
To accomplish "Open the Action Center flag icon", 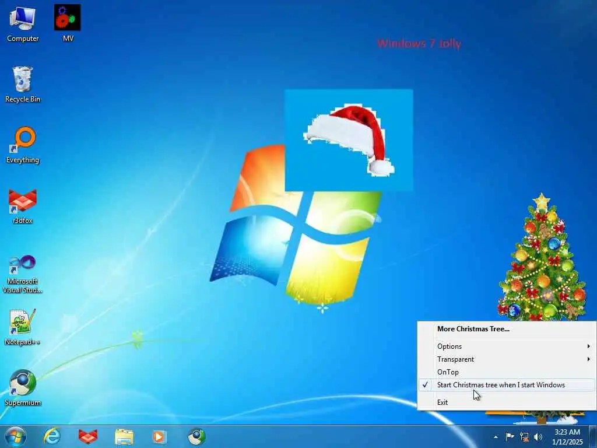I will [510, 436].
